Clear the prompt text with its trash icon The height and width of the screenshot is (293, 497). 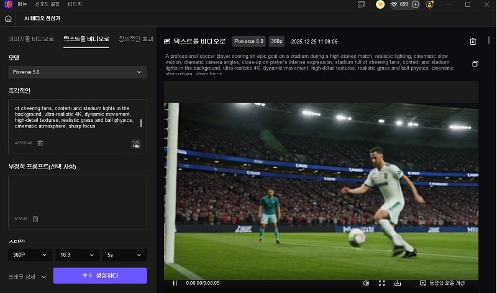tap(40, 143)
